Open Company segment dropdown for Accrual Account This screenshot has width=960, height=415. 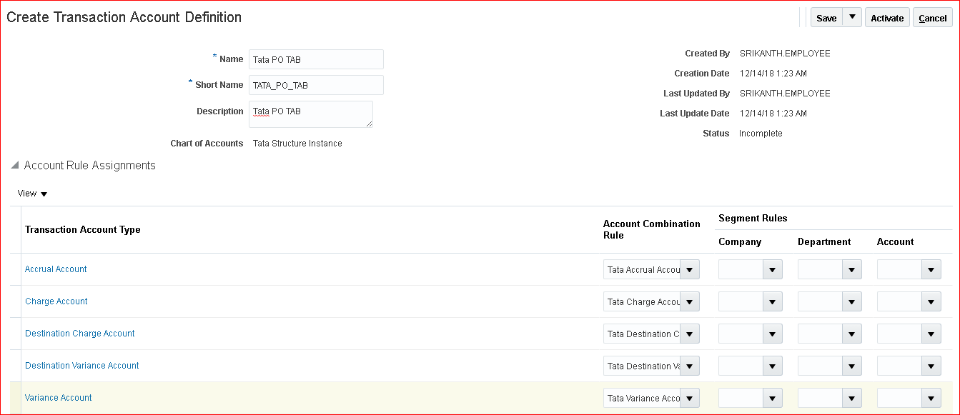pos(772,270)
